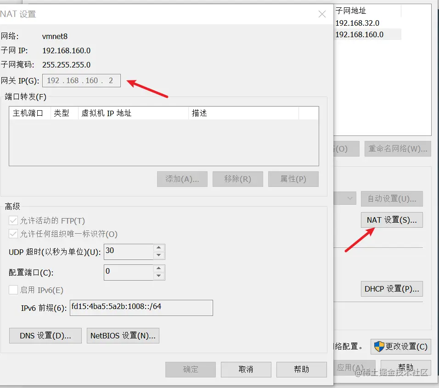Close the NAT 设置 dialog
The image size is (439, 388).
pyautogui.click(x=322, y=14)
